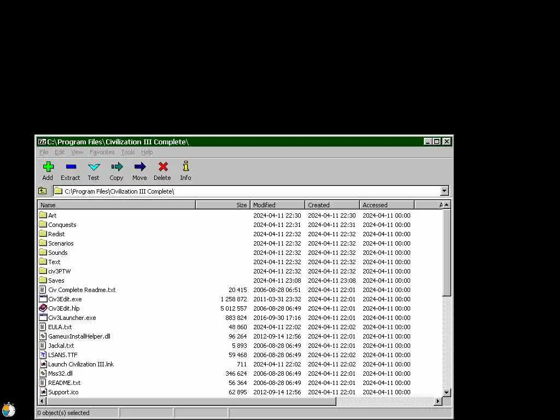
Task: Click the round desktop icon at bottom-left
Action: click(x=9, y=410)
